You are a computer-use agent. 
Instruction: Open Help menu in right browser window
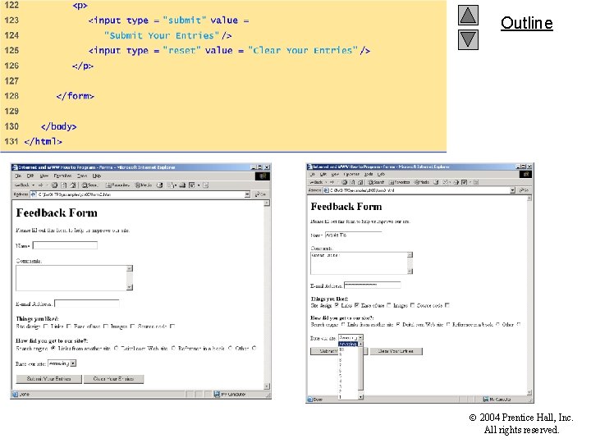point(381,174)
